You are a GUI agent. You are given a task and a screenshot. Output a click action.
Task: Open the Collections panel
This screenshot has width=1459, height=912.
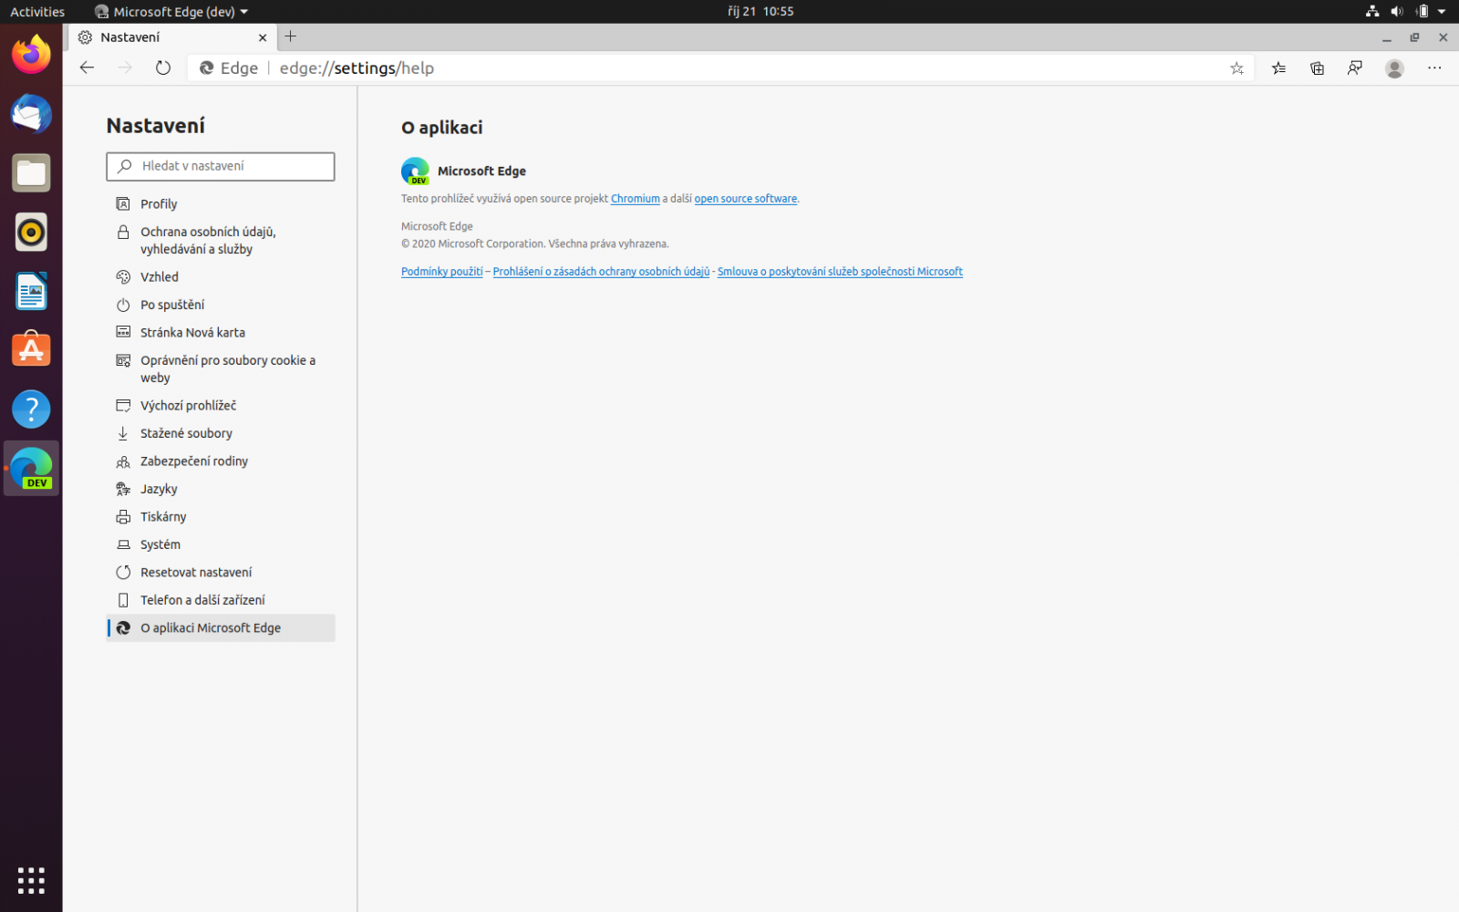pos(1317,67)
